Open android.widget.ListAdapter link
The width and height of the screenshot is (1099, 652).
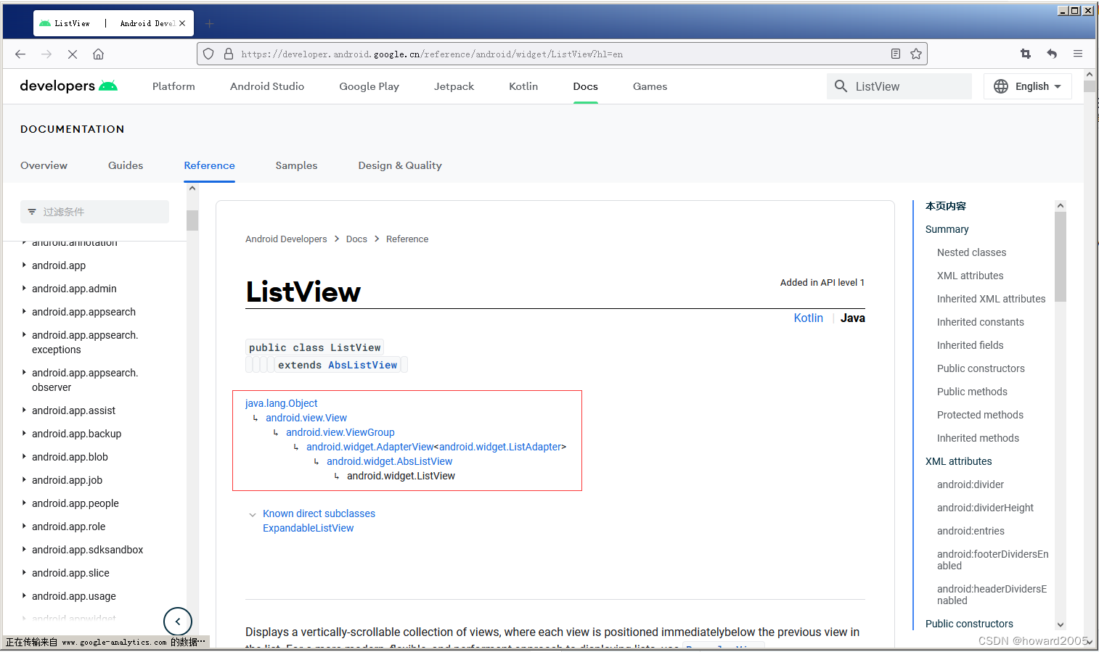click(500, 447)
